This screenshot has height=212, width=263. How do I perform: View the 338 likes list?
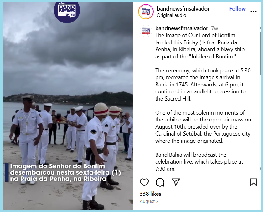pyautogui.click(x=151, y=194)
